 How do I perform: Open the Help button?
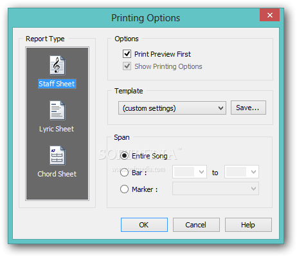pyautogui.click(x=248, y=225)
